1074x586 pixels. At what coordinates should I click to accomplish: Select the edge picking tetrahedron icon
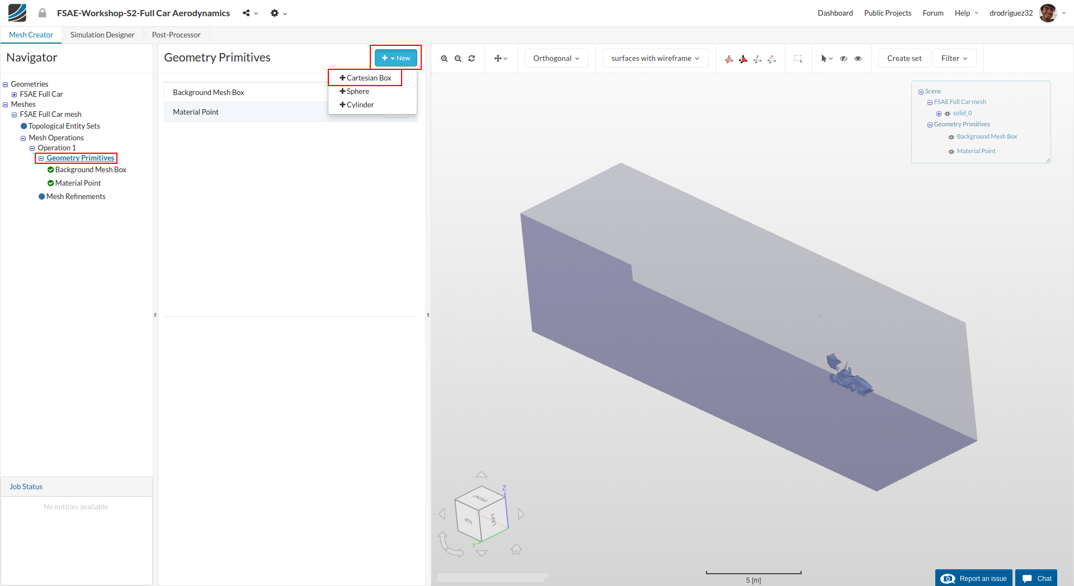pyautogui.click(x=757, y=59)
